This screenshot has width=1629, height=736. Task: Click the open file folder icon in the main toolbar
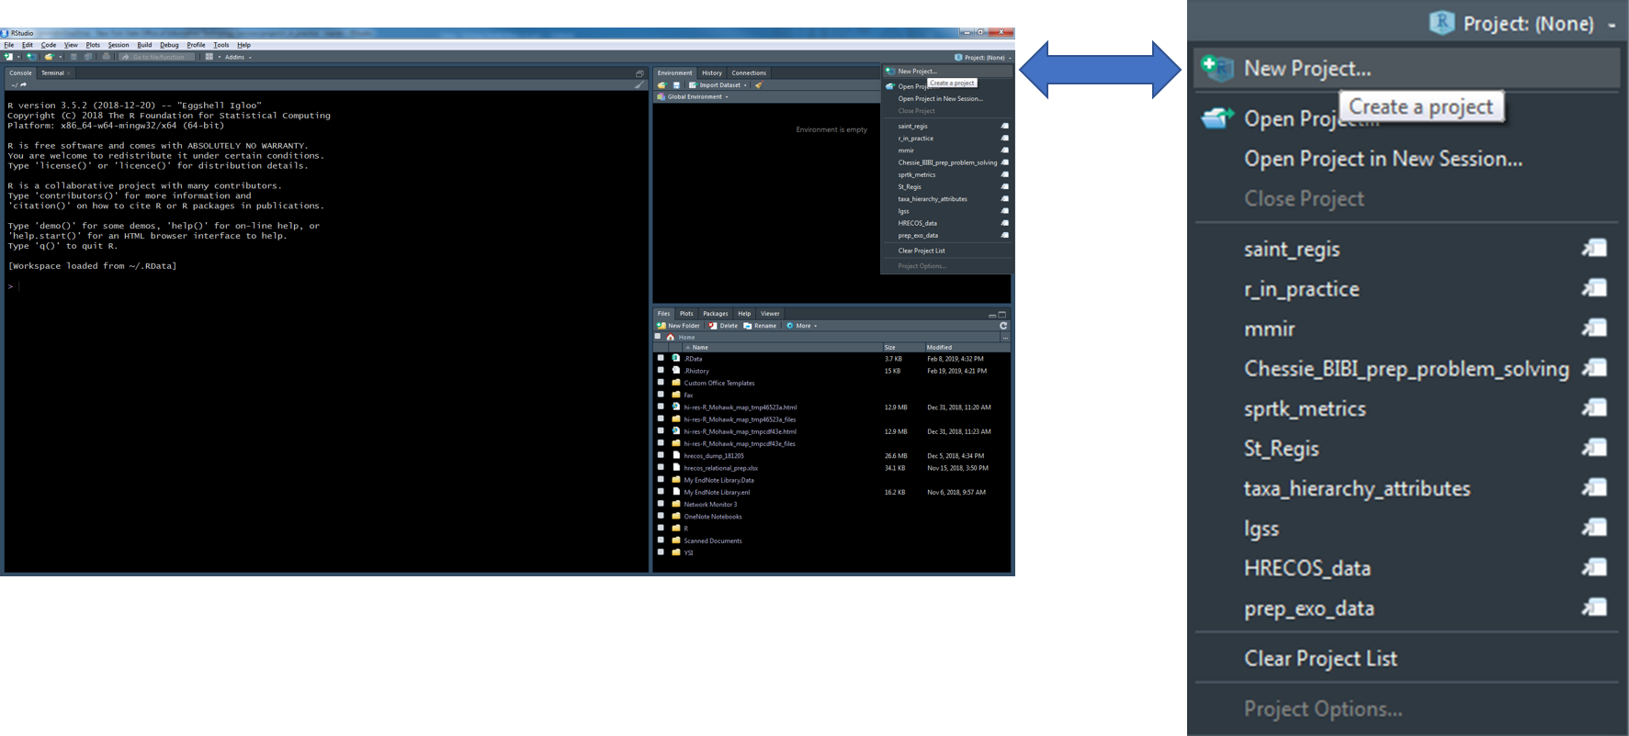point(50,57)
